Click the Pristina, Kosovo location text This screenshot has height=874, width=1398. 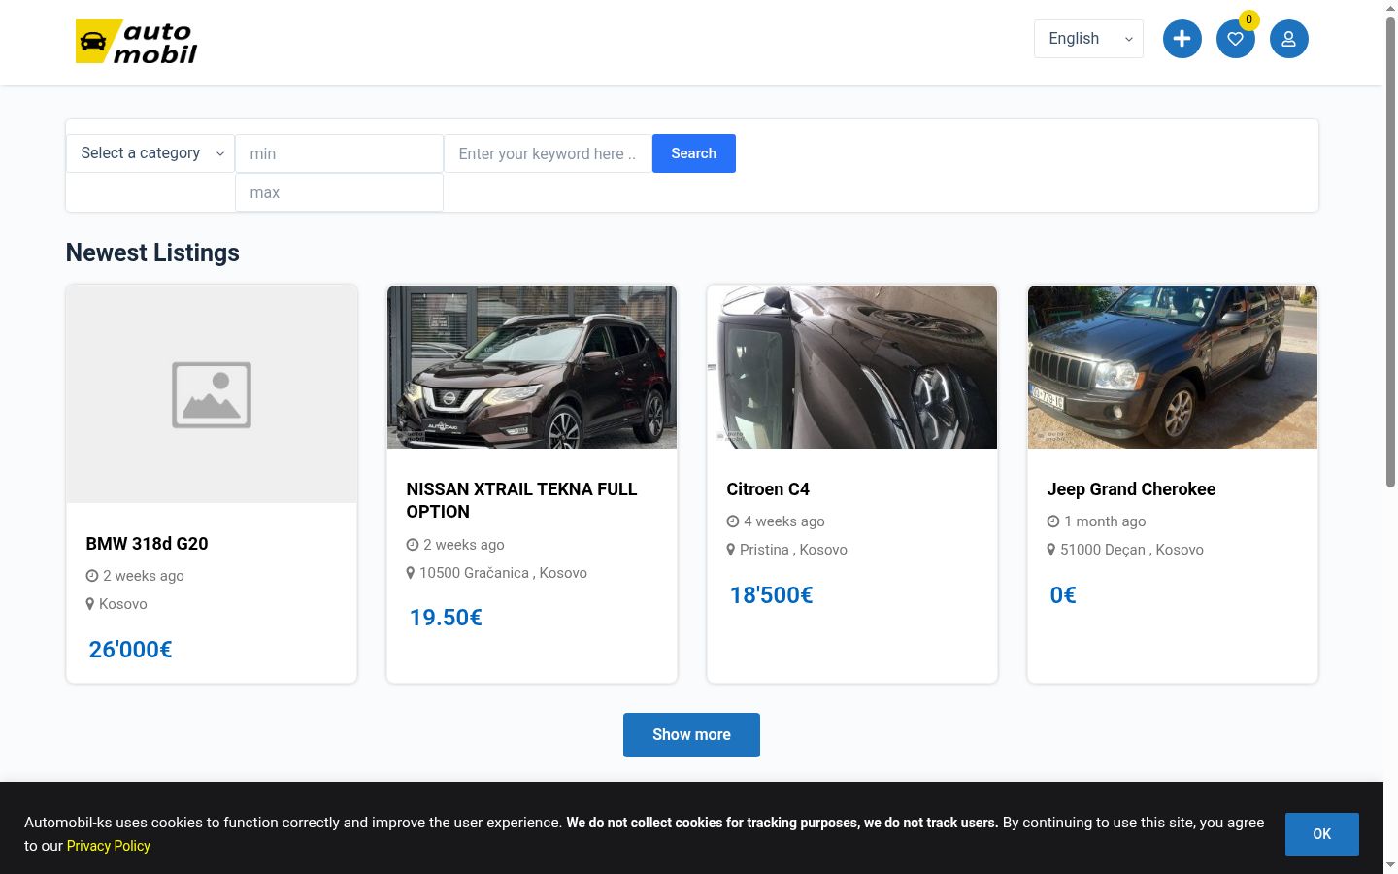(x=793, y=550)
